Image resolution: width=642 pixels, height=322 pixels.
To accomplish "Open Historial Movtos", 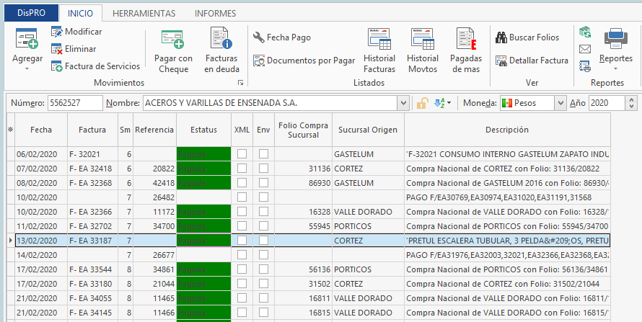I will tap(423, 50).
